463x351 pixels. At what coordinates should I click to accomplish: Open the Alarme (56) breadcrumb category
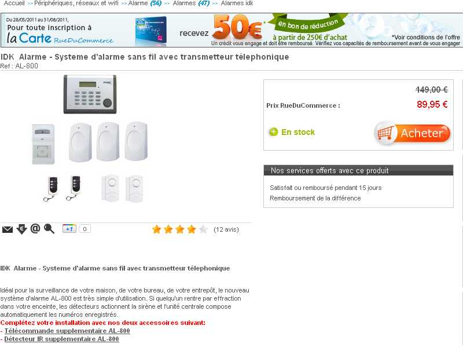point(145,3)
